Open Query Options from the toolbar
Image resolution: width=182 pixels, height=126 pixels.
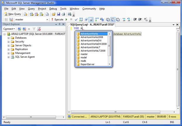pyautogui.click(x=86, y=20)
